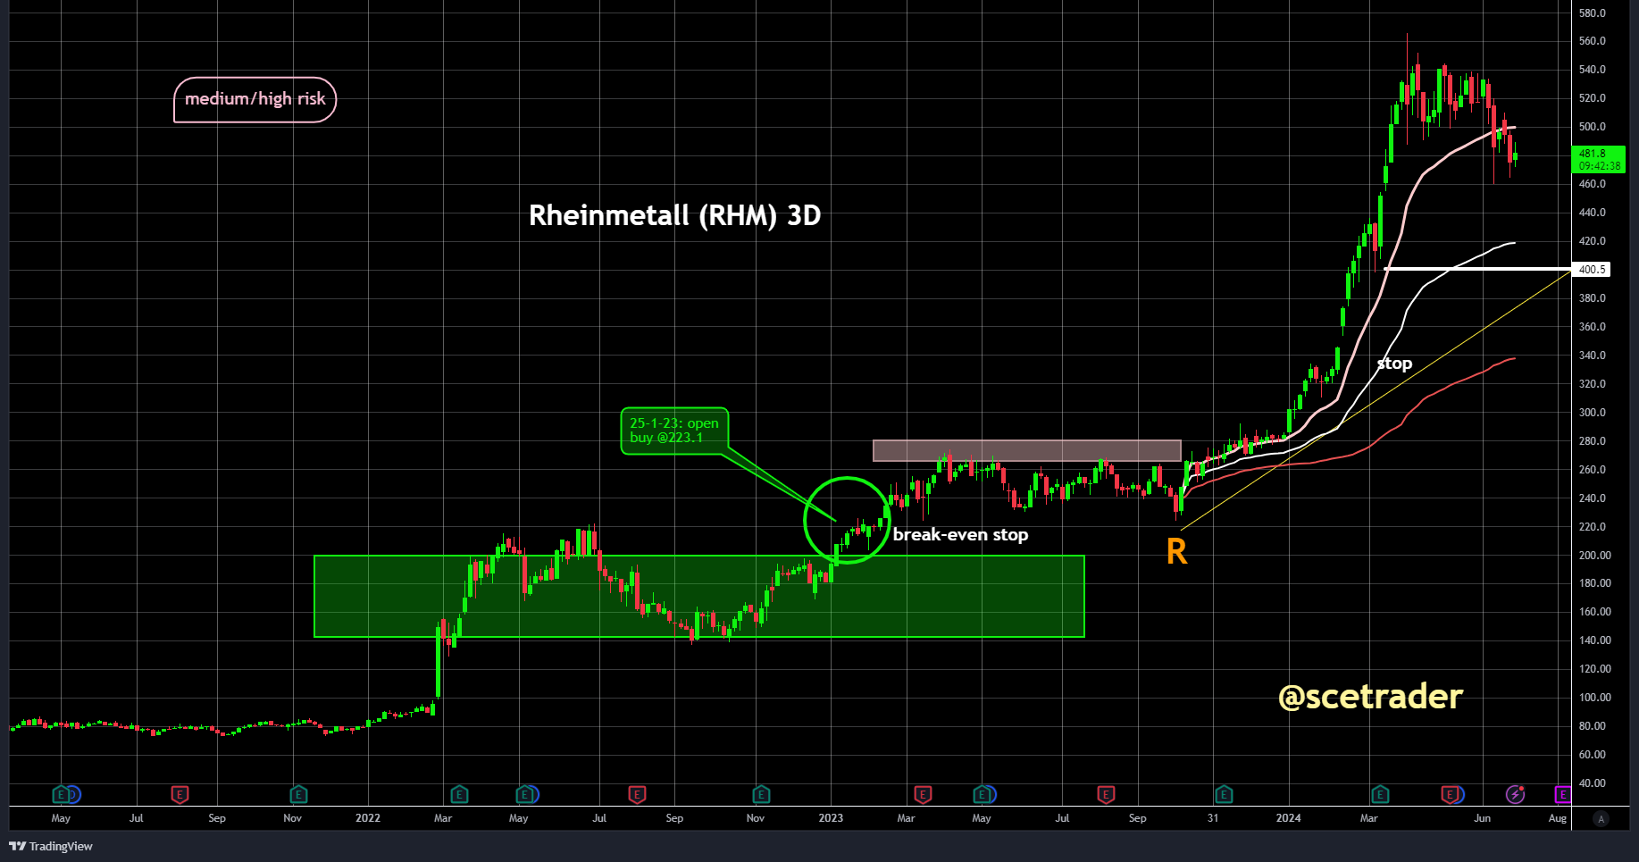
Task: Click the green earnings marker at May 2021
Action: click(61, 794)
